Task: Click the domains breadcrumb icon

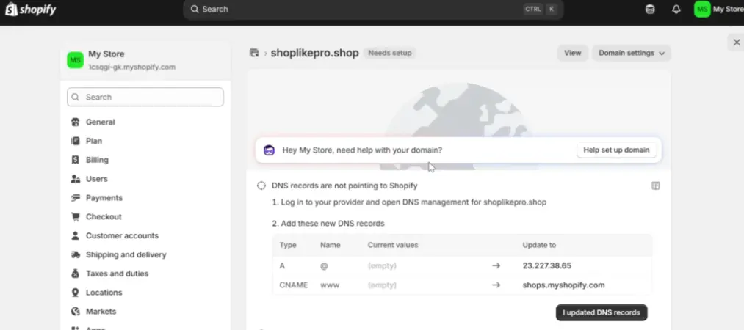Action: click(x=254, y=53)
